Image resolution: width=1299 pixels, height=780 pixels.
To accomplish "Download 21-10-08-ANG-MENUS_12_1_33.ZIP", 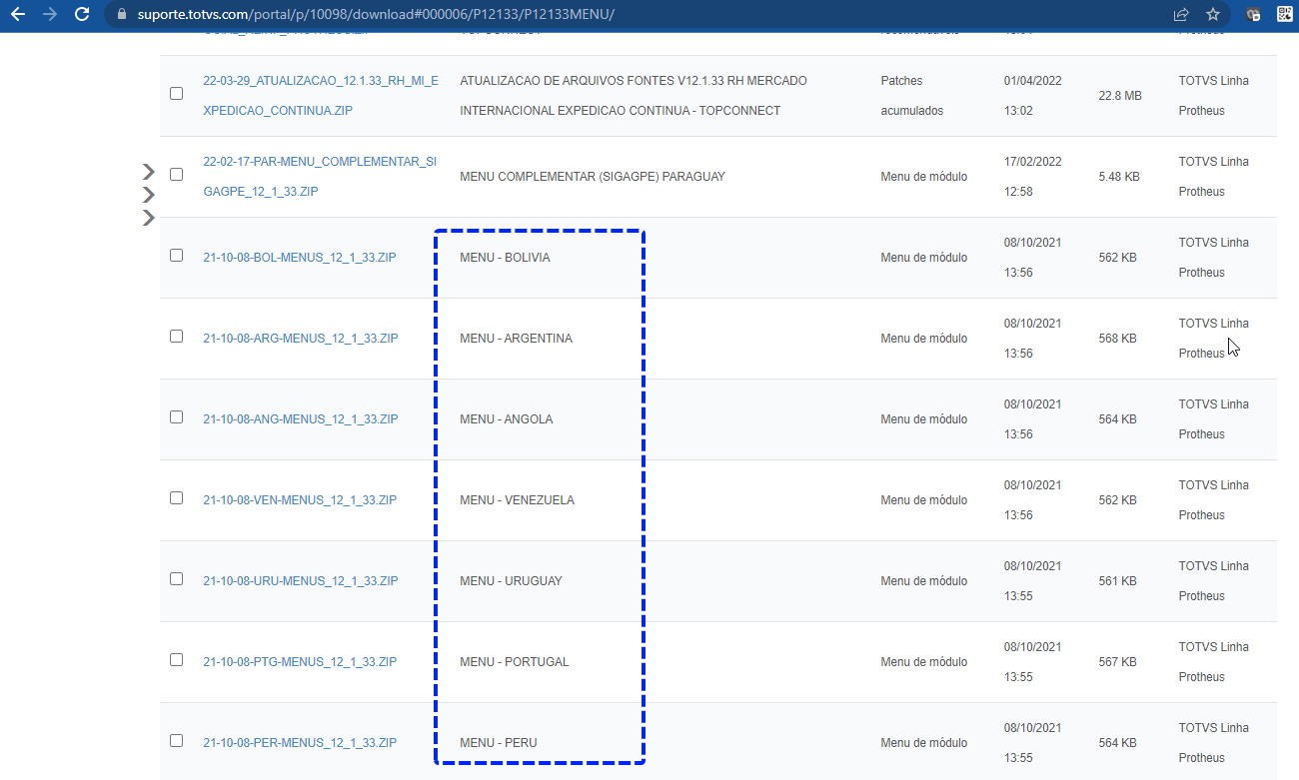I will 301,419.
